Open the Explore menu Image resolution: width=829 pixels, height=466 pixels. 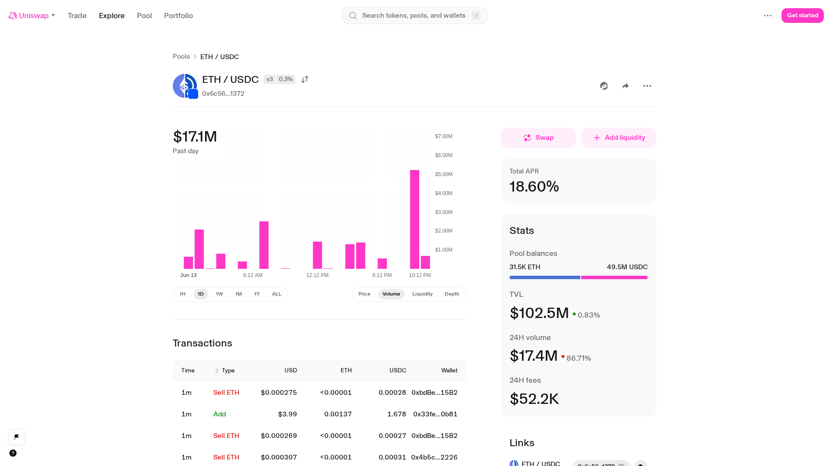(112, 16)
